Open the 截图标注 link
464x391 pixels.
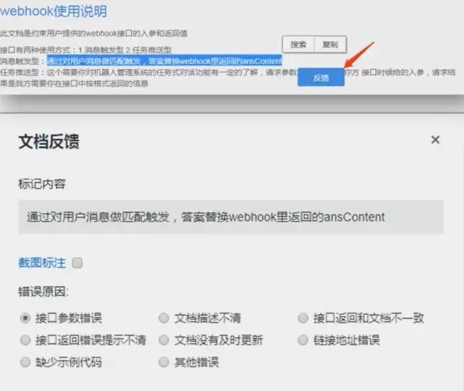coord(42,264)
